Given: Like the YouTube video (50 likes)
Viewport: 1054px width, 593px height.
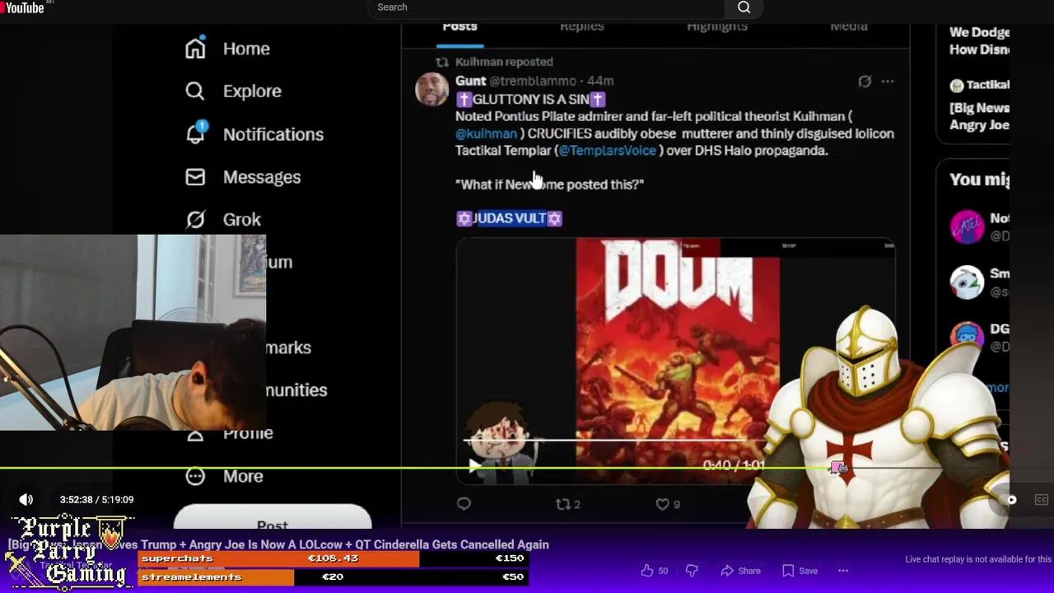Looking at the screenshot, I should coord(655,571).
